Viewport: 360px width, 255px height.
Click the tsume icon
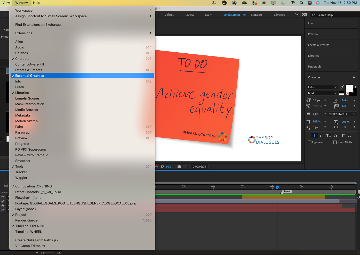tap(336, 127)
